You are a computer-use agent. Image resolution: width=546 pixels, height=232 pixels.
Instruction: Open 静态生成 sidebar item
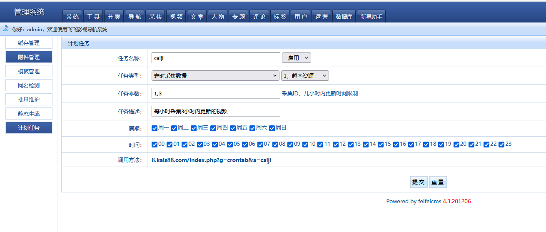pos(29,114)
